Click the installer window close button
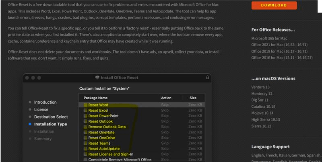This screenshot has width=322, height=162. 27,78
